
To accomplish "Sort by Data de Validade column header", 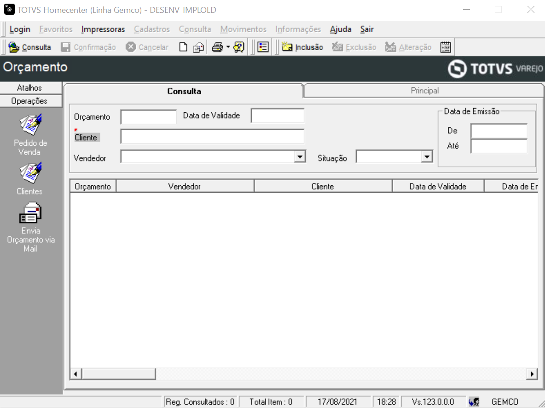I will 438,186.
